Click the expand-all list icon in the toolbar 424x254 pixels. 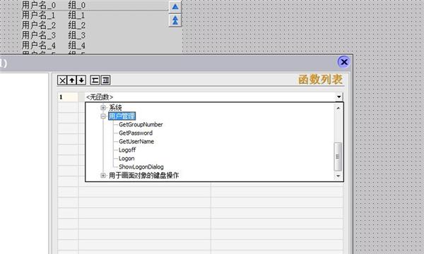105,80
